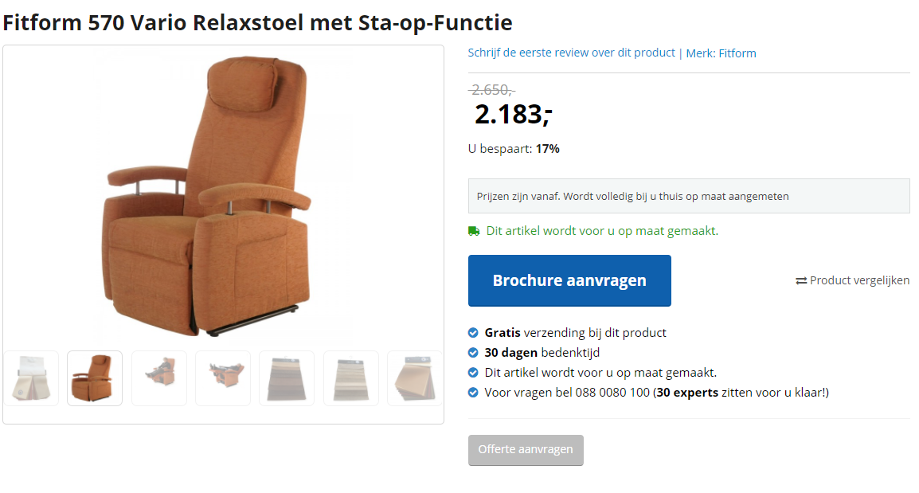Show thumbnail of person sitting in chair

pyautogui.click(x=159, y=378)
